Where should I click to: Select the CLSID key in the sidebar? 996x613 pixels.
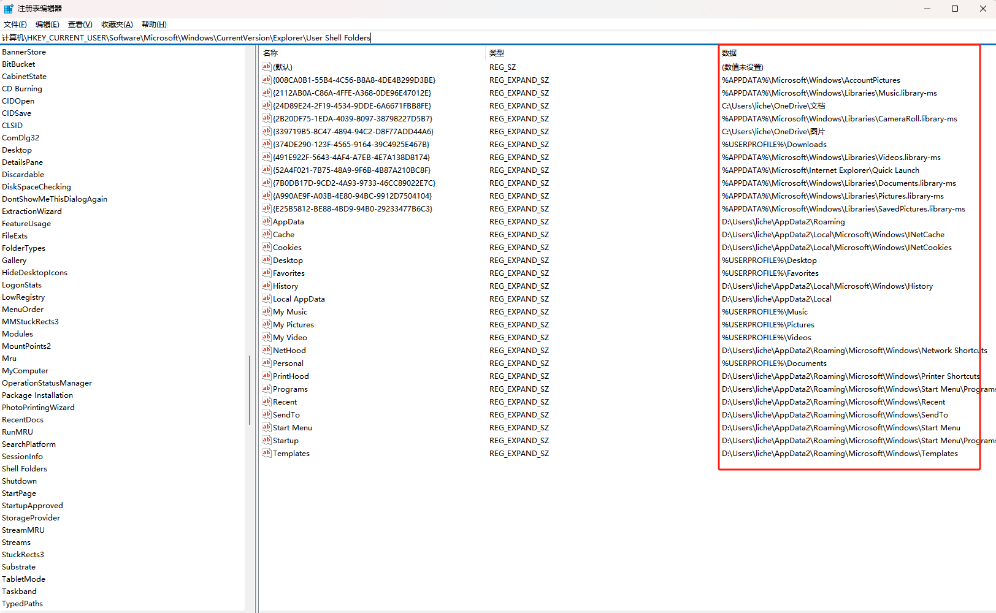pos(12,125)
